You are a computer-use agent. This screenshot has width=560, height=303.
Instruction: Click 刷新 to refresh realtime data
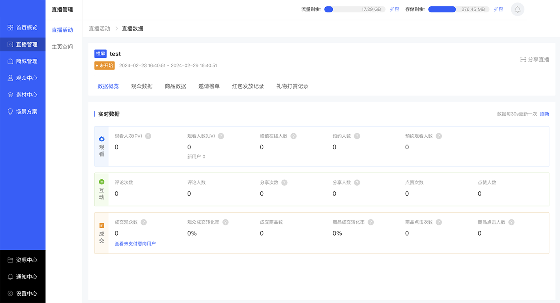544,114
